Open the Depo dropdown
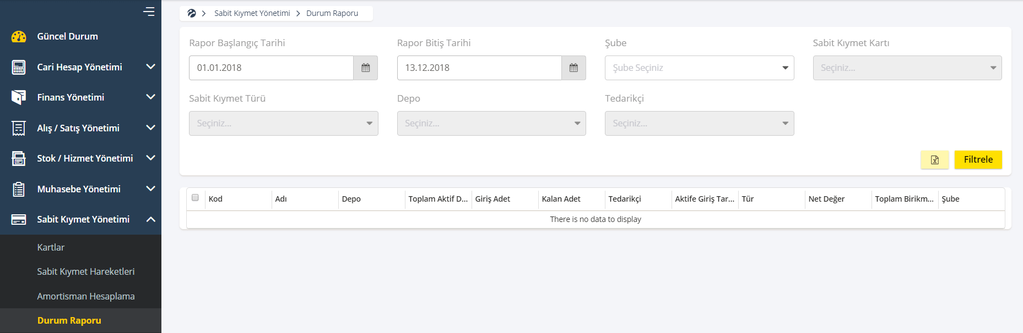Viewport: 1023px width, 333px height. pyautogui.click(x=491, y=123)
